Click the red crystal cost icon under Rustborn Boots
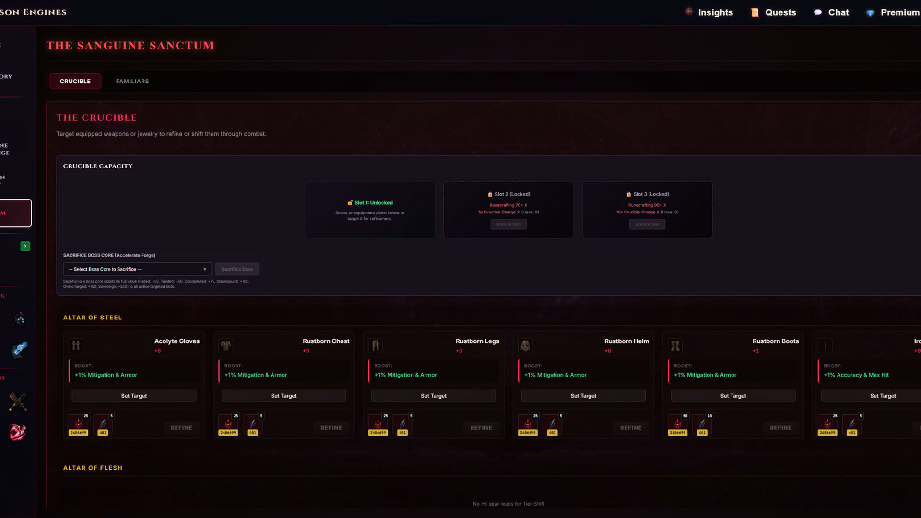 click(677, 424)
